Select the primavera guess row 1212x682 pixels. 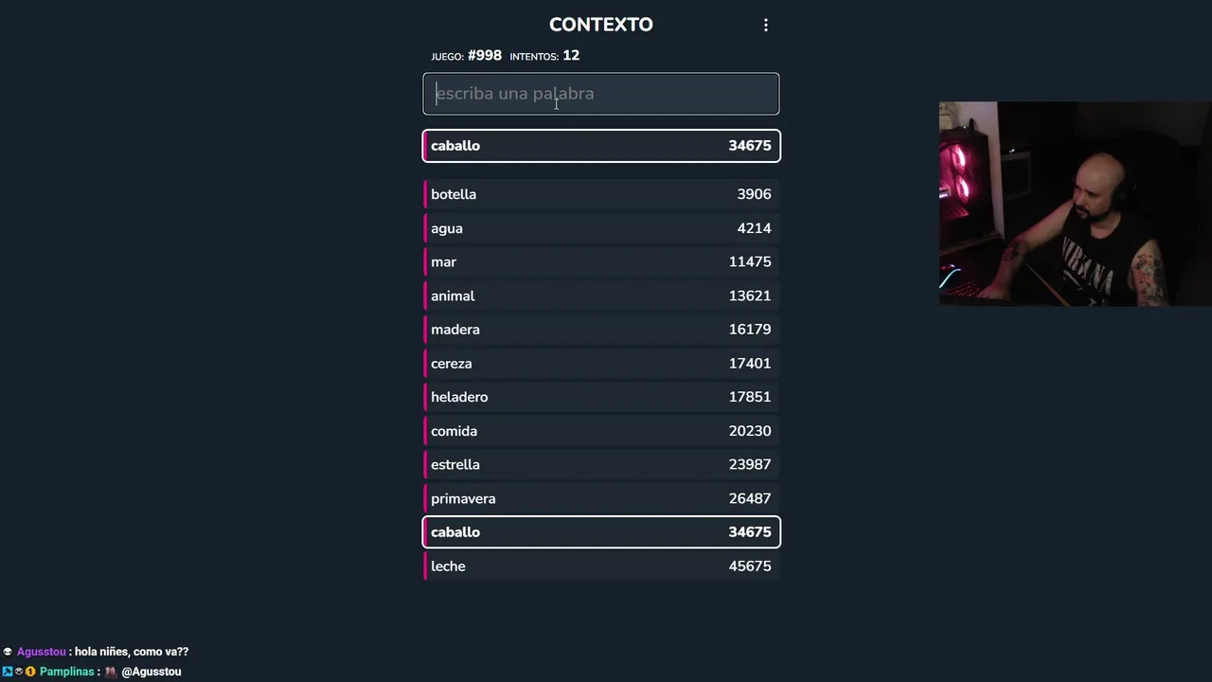601,498
